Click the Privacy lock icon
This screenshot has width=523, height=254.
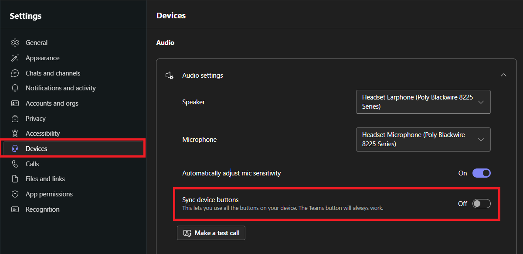point(15,119)
